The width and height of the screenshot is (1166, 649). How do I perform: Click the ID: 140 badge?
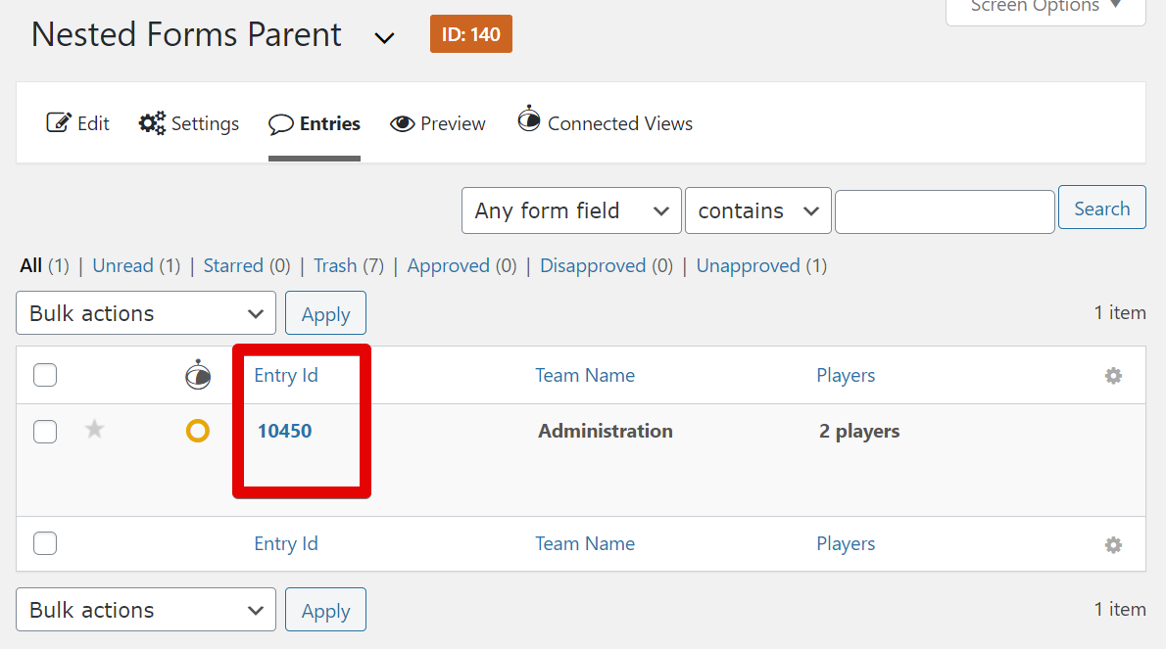click(470, 34)
